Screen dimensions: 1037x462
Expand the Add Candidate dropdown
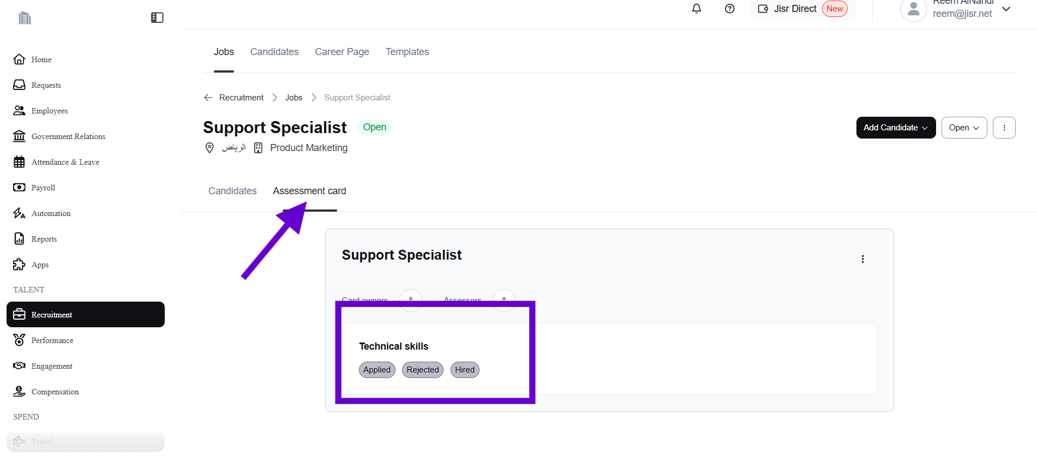click(896, 128)
